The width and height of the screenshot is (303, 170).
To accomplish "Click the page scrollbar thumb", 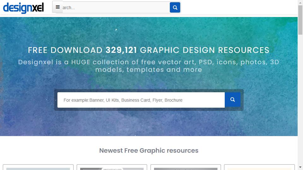I will coord(300,20).
